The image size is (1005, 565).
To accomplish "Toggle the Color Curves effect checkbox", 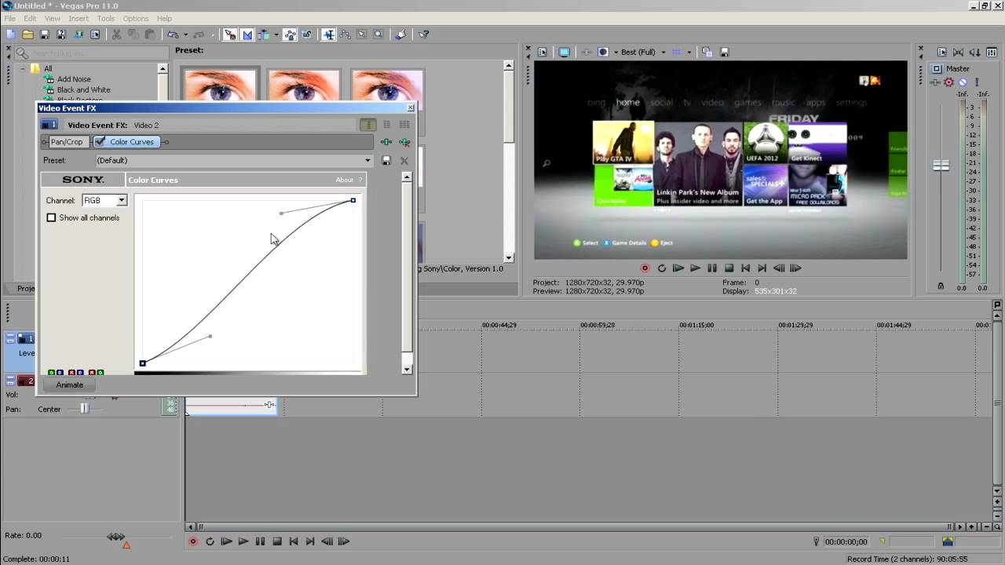I will (100, 142).
